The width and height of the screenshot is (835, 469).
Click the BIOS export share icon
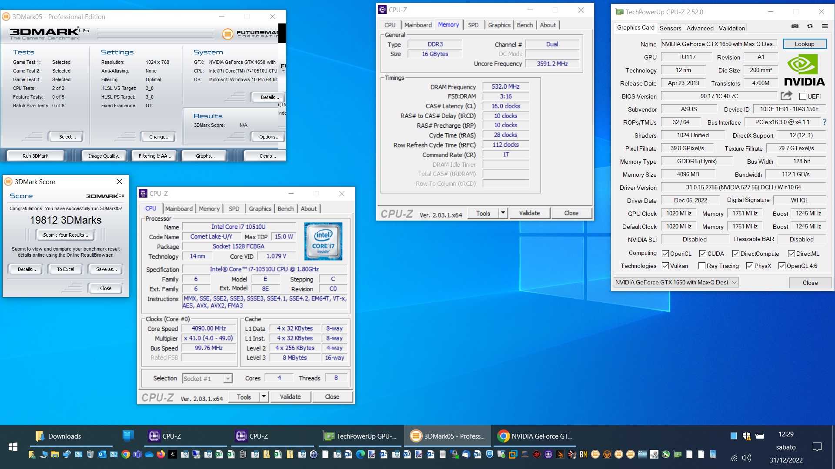point(786,96)
